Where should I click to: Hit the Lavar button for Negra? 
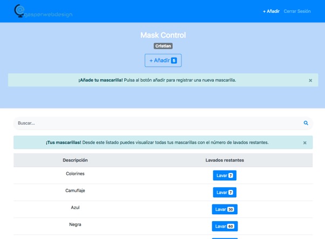225,226
